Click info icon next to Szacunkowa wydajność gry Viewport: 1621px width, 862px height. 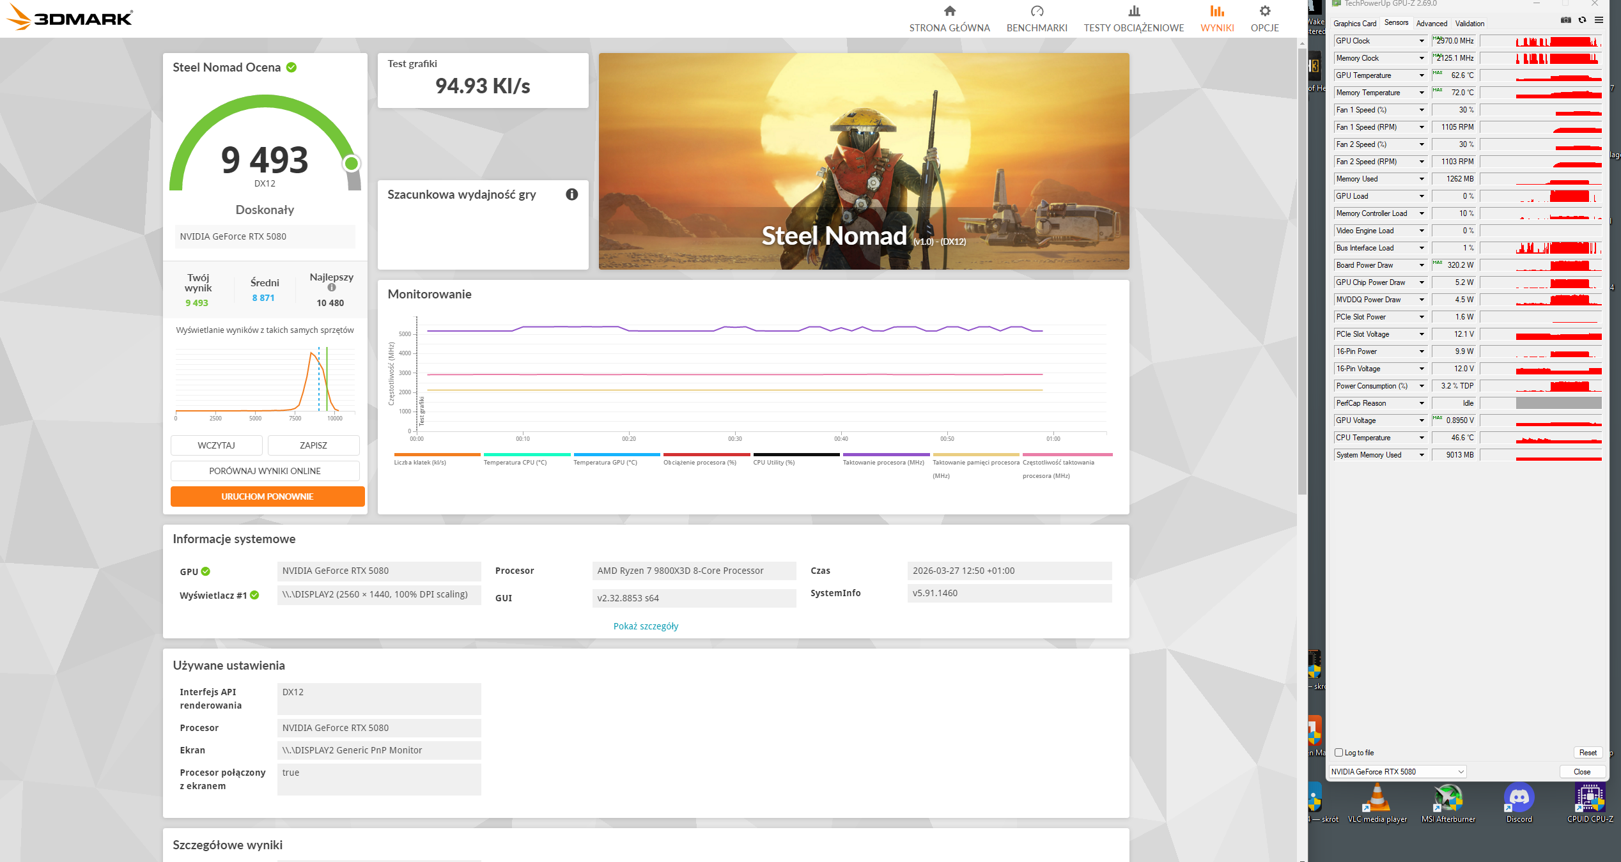pyautogui.click(x=571, y=194)
